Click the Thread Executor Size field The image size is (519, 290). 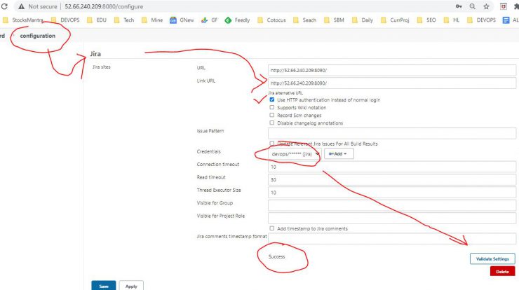(x=392, y=193)
